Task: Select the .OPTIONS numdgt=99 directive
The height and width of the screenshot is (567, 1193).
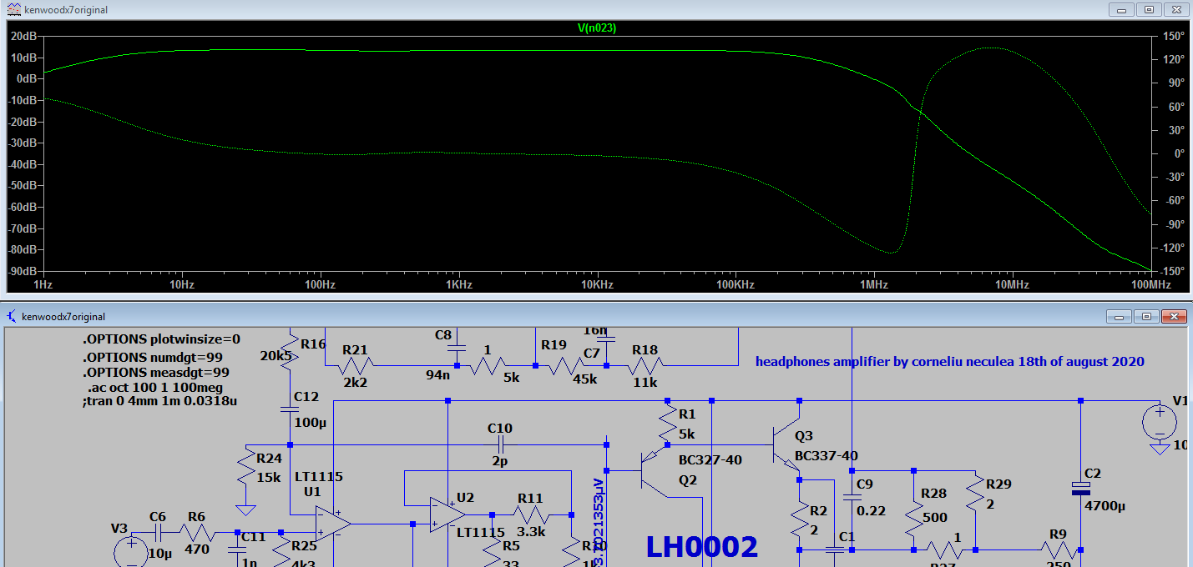Action: [152, 358]
